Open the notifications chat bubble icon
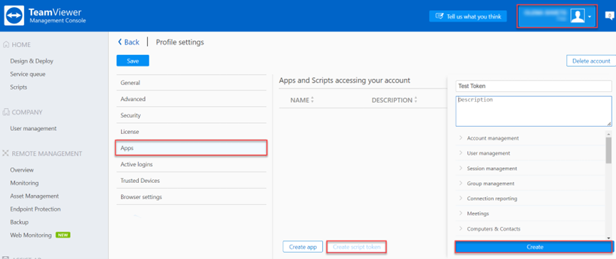Image resolution: width=616 pixels, height=259 pixels. click(610, 16)
